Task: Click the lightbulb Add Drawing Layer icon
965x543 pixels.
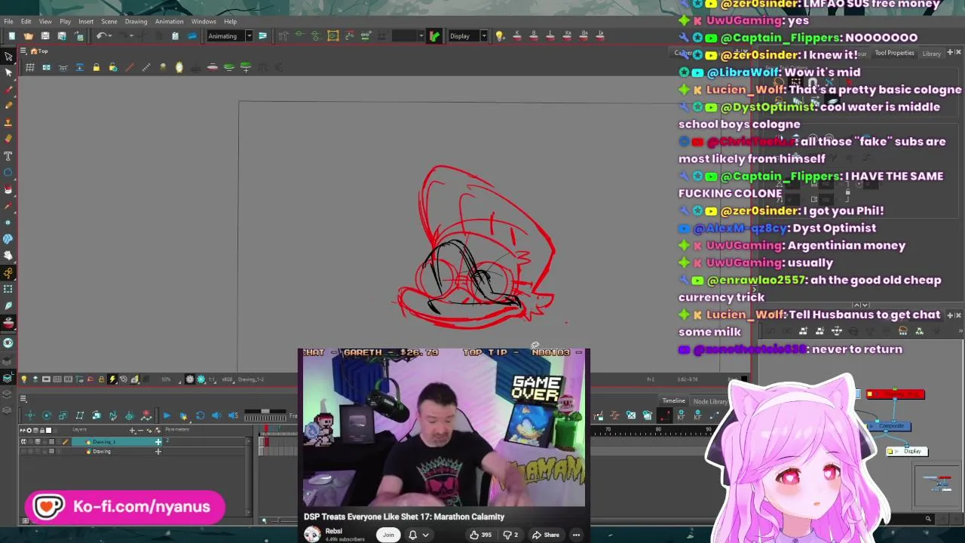Action: 499,35
